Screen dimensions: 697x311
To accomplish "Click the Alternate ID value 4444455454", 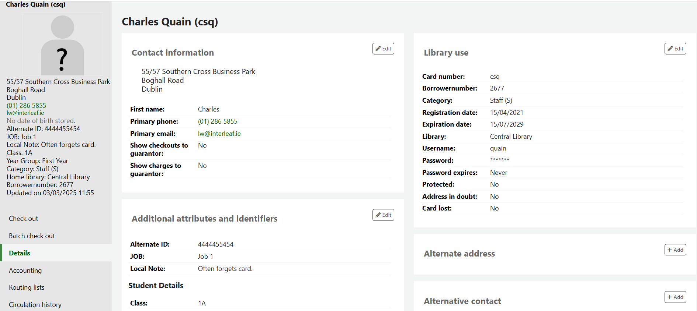I will coord(215,244).
